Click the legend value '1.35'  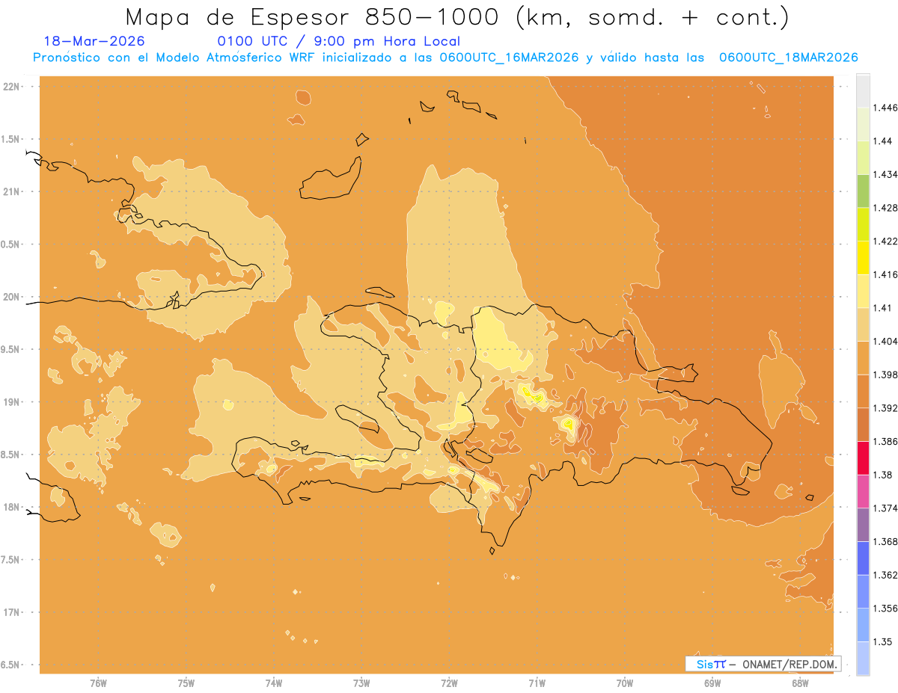884,642
